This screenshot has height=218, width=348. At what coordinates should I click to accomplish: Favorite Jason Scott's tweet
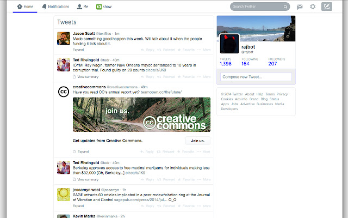186,50
